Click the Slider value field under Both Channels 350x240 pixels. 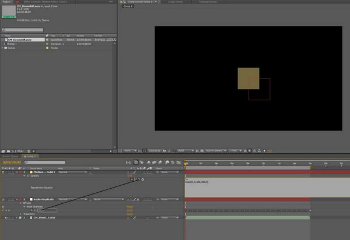coord(129,210)
